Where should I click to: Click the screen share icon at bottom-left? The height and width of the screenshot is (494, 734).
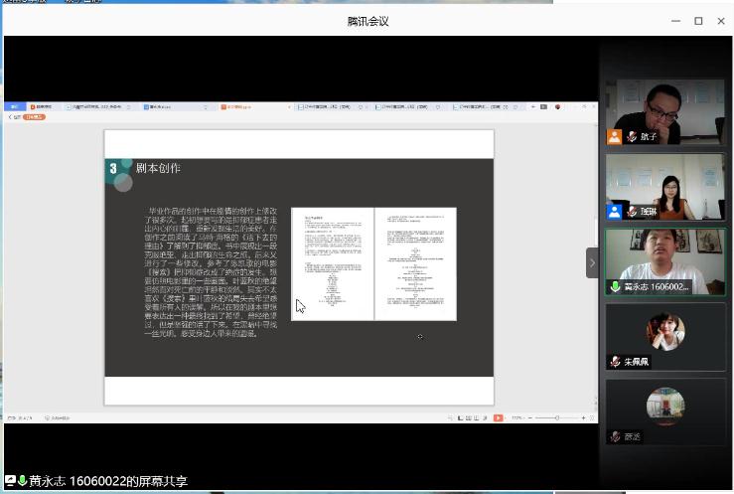10,481
